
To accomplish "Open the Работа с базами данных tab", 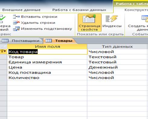I will [79, 10].
